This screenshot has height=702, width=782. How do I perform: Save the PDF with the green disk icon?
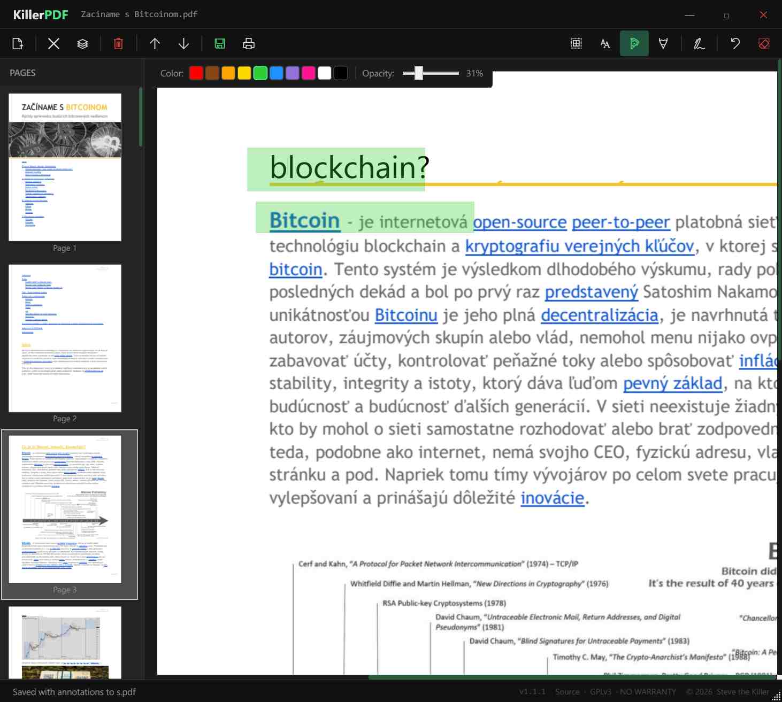(x=220, y=44)
